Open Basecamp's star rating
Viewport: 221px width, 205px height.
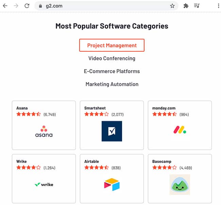point(165,168)
